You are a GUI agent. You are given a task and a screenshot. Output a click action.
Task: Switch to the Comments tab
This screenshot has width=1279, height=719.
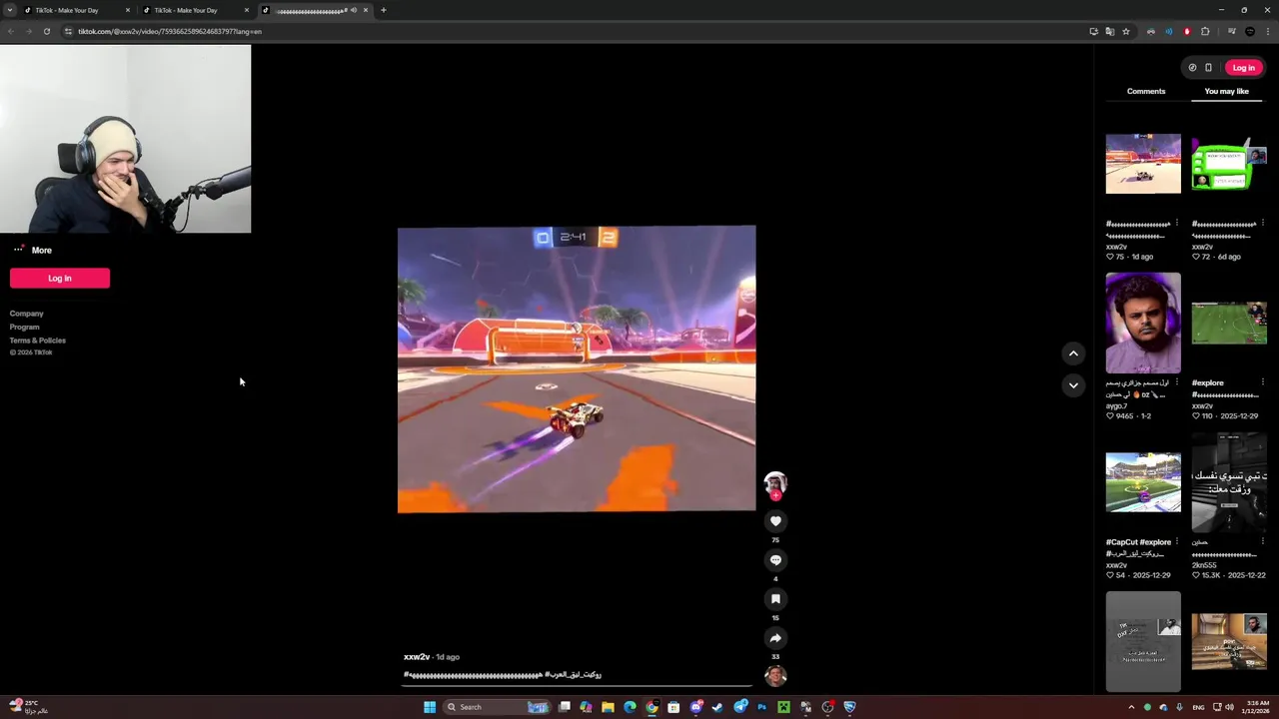tap(1146, 91)
